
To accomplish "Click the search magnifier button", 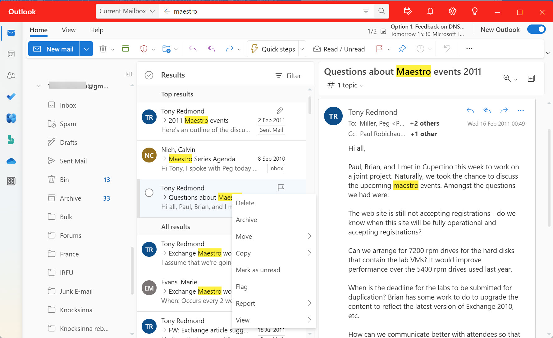I will pos(382,11).
